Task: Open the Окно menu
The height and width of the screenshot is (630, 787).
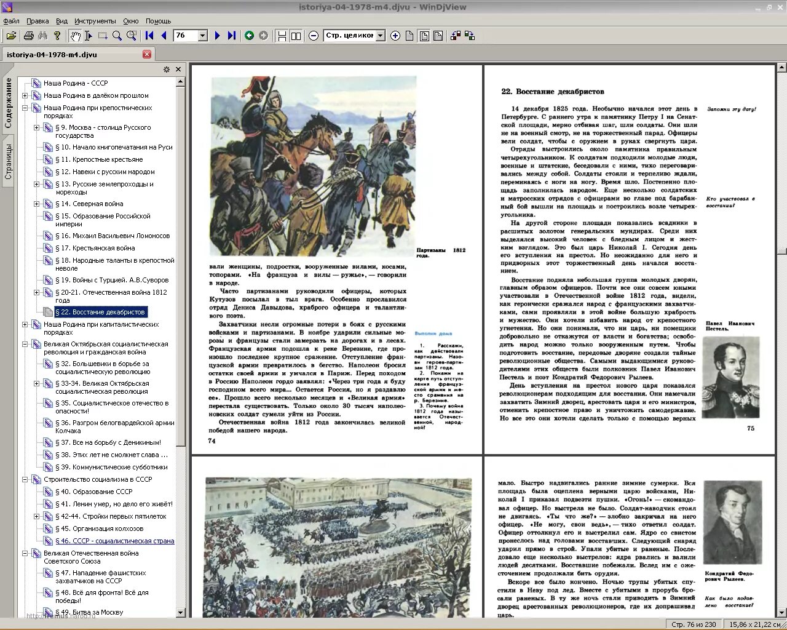Action: click(x=130, y=21)
